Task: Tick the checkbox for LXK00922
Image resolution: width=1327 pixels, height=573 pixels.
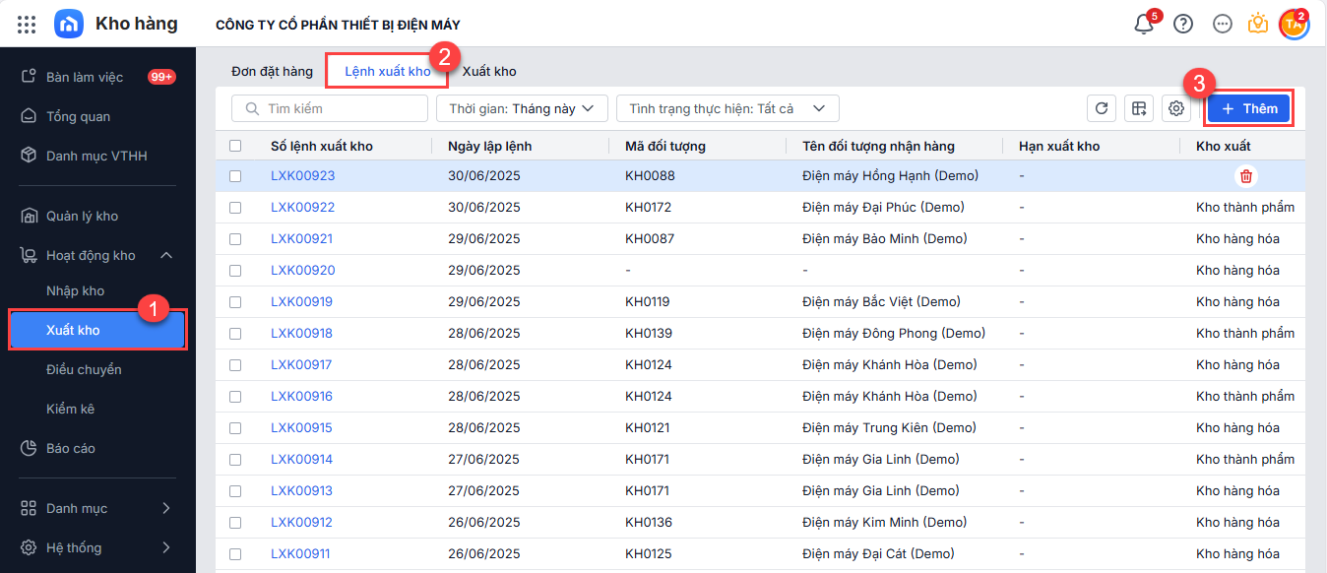Action: click(x=235, y=208)
